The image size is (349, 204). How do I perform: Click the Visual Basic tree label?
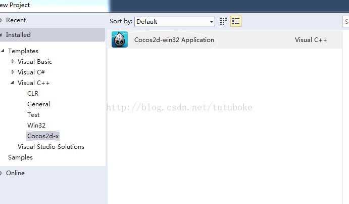[x=35, y=62]
